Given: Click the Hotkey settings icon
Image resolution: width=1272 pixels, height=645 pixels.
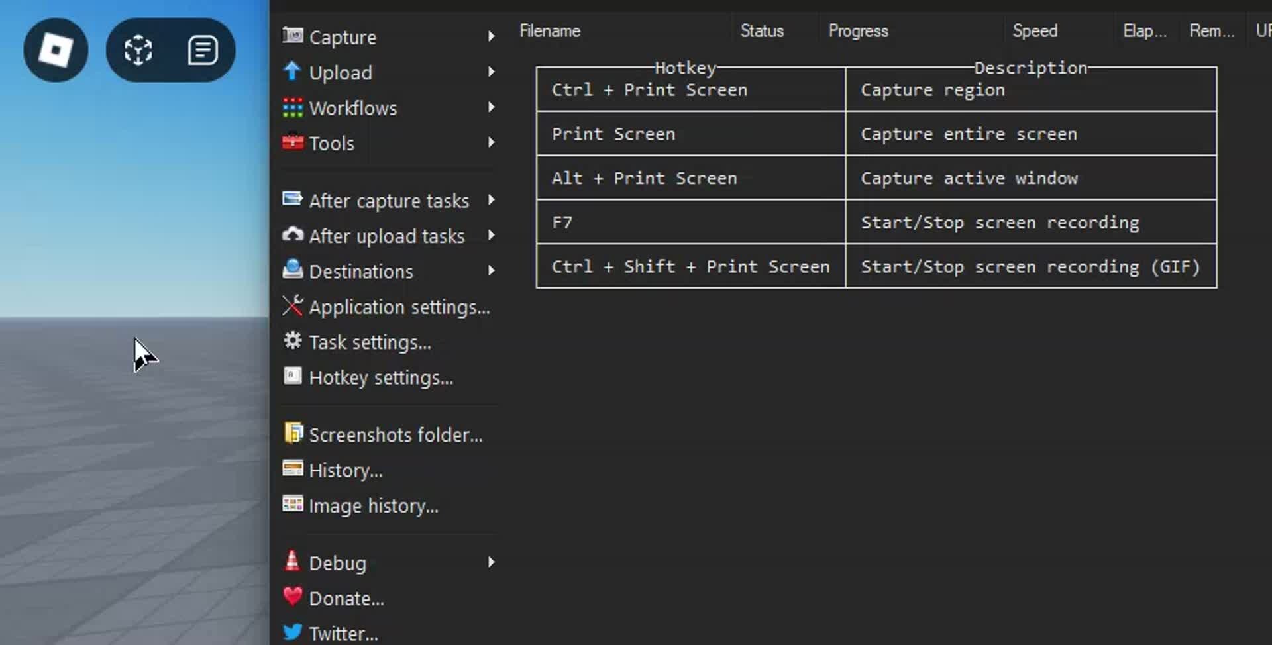Looking at the screenshot, I should (292, 377).
